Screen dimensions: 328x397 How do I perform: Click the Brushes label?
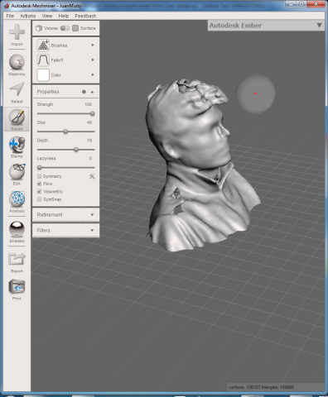pyautogui.click(x=59, y=45)
